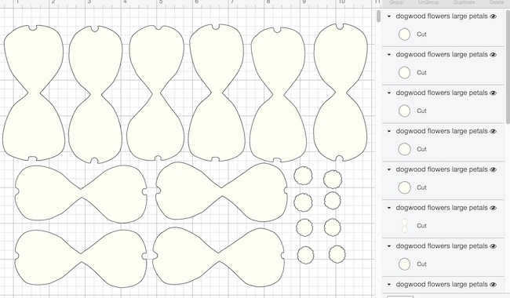Select the upper-left sideways petal shape
The width and height of the screenshot is (510, 298).
[x=81, y=194]
